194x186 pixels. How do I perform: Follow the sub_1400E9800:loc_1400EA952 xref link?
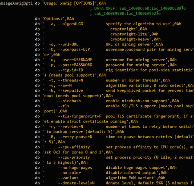(125, 14)
